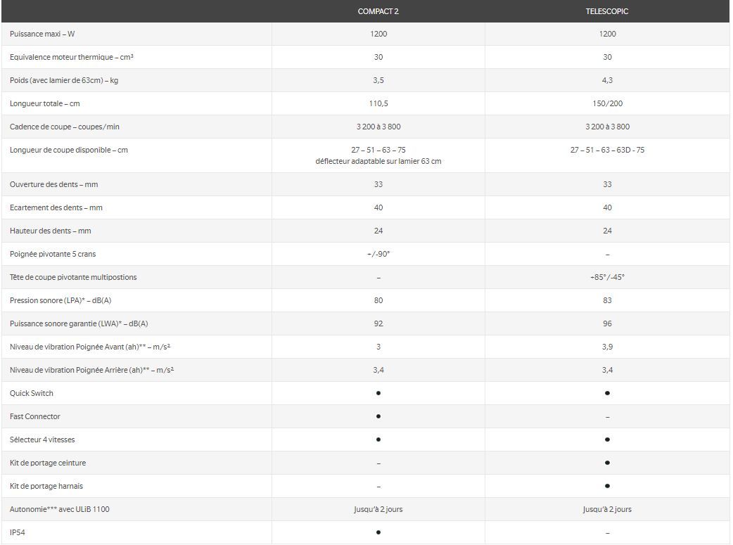This screenshot has width=733, height=545.
Task: Click the Compact 2 weight value 3,5
Action: point(378,80)
